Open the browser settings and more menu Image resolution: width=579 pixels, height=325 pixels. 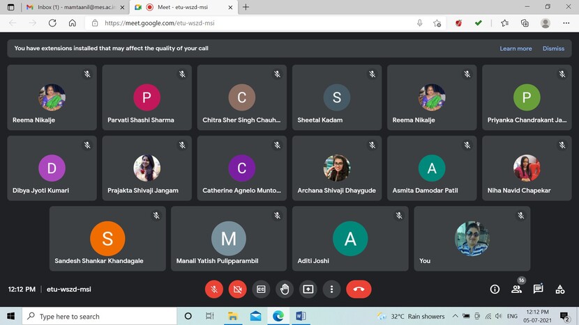pos(566,23)
